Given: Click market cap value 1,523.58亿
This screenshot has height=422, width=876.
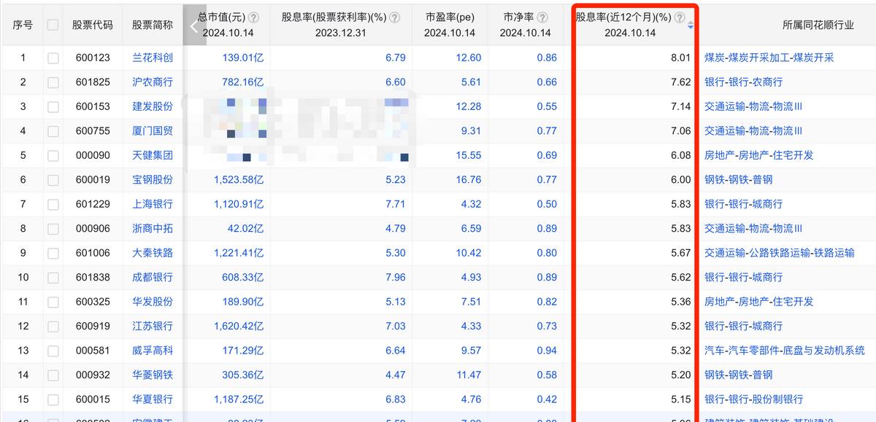Looking at the screenshot, I should point(239,180).
